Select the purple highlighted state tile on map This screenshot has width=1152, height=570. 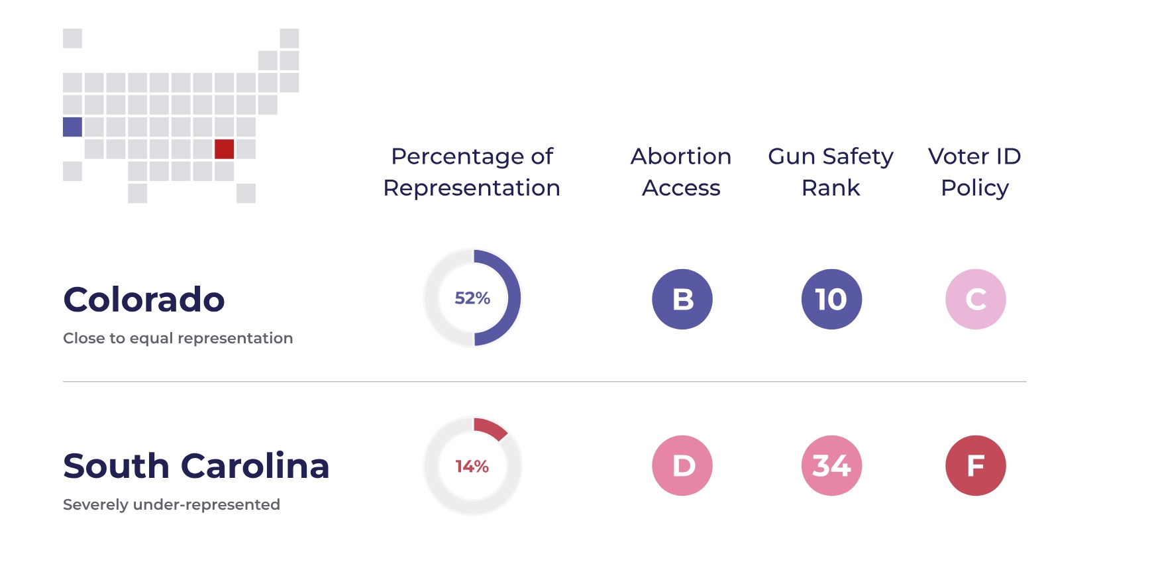[72, 127]
